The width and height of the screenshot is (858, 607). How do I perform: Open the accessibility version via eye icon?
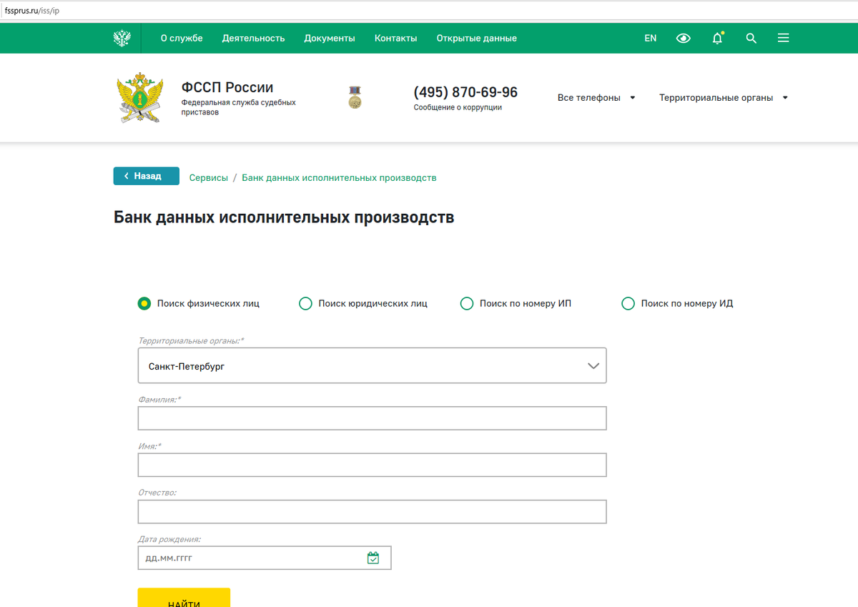point(683,38)
